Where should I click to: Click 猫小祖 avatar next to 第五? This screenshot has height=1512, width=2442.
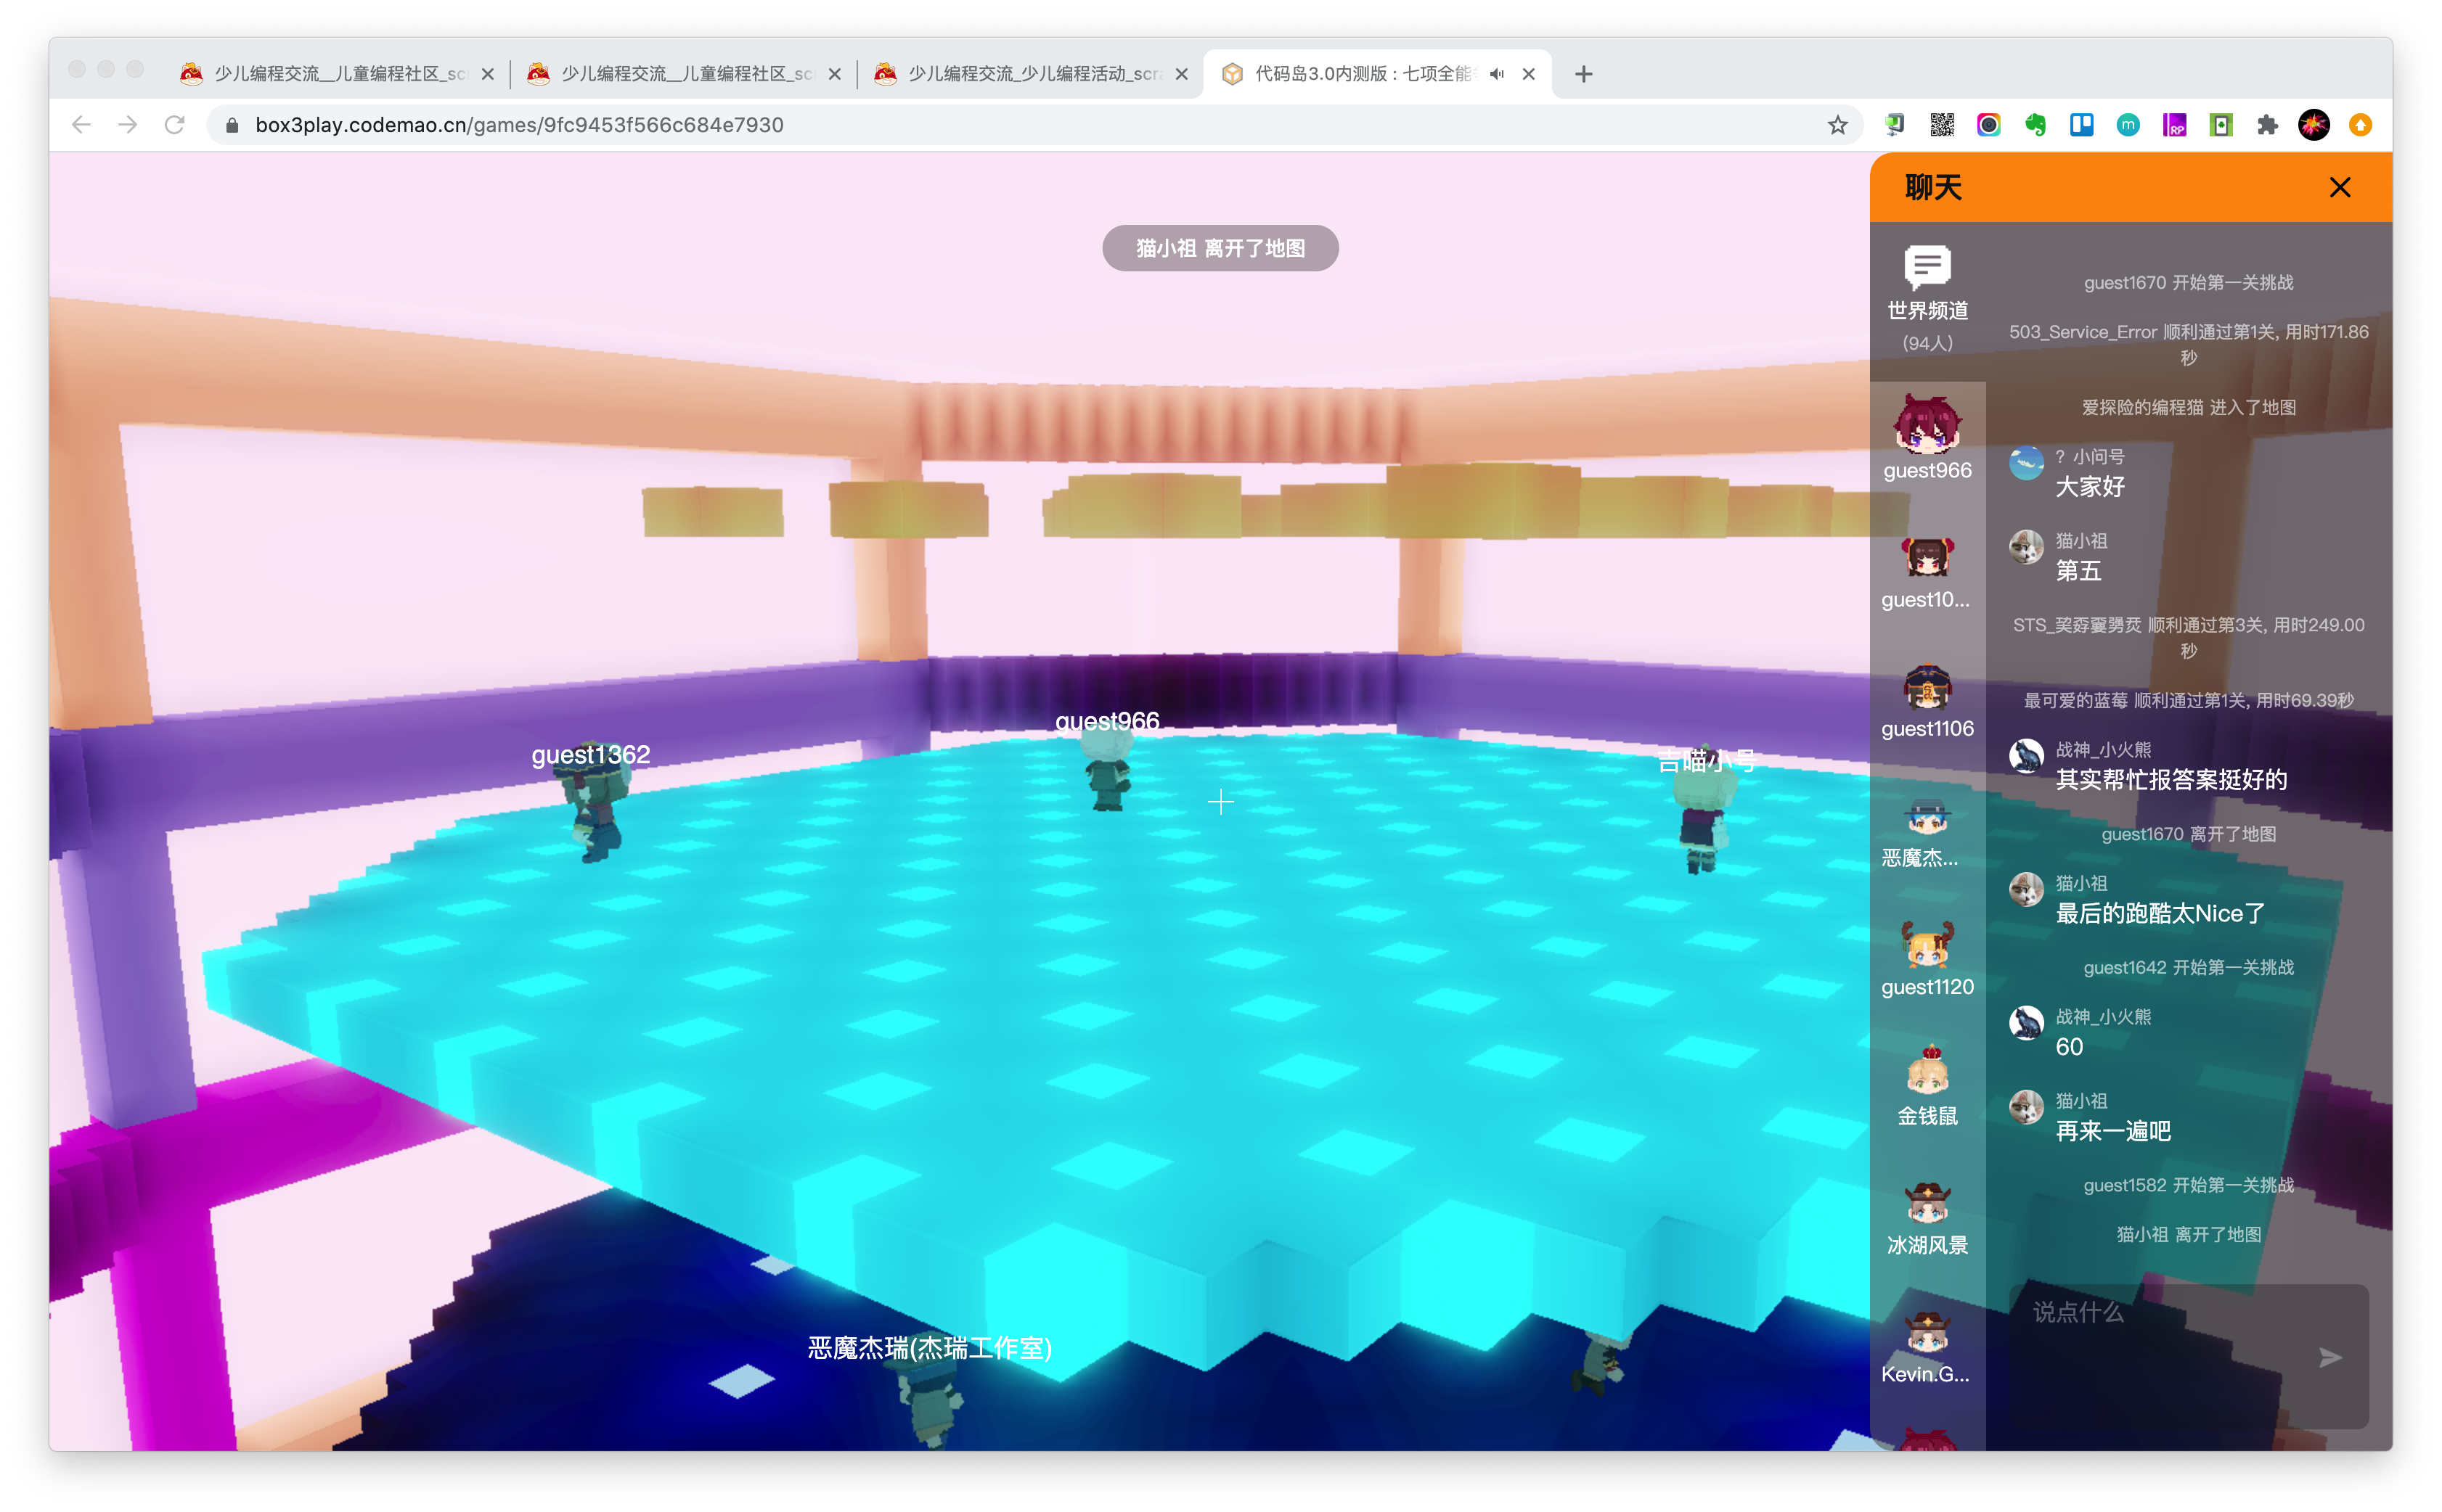pyautogui.click(x=2026, y=548)
